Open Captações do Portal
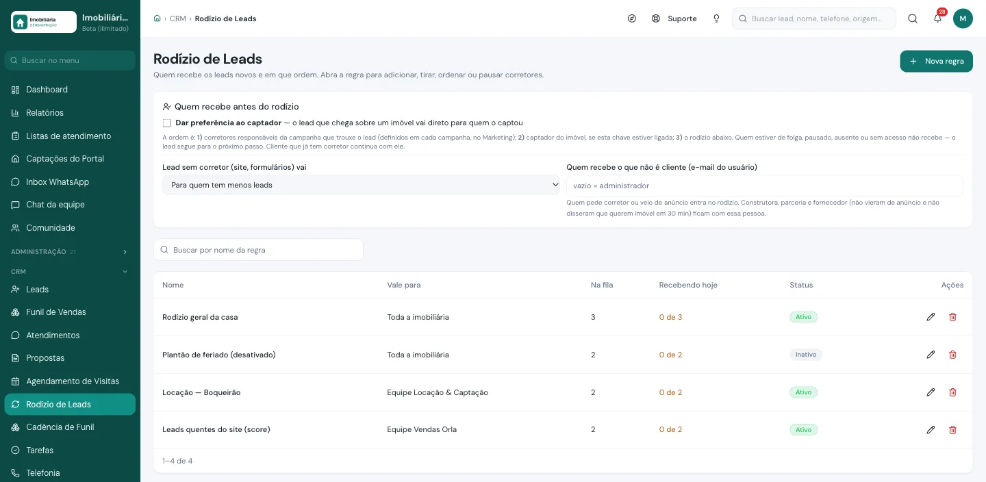986x482 pixels. point(70,159)
